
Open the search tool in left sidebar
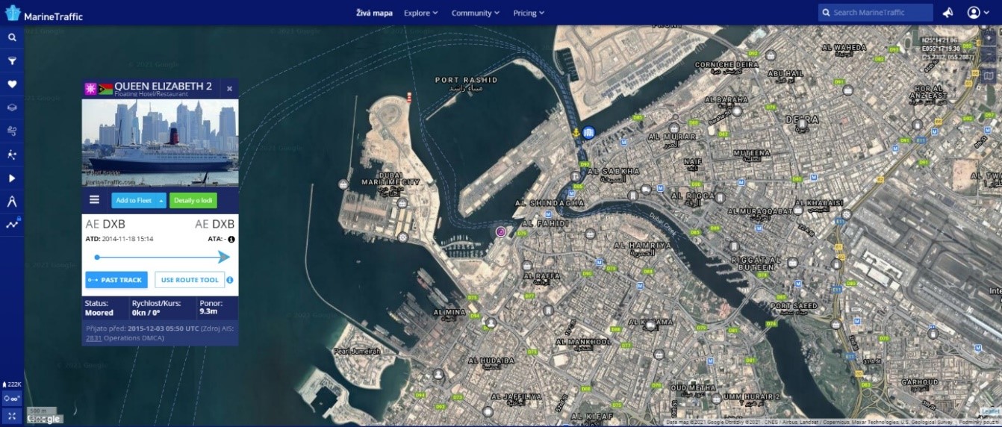coord(12,37)
